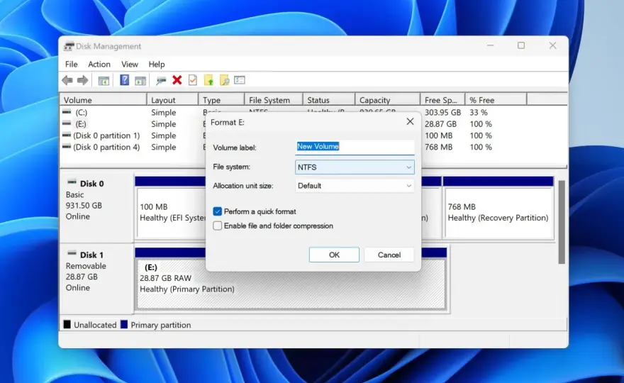Screen dimensions: 624x383
Task: Click the 303.95 GB free space cell
Action: pyautogui.click(x=442, y=112)
